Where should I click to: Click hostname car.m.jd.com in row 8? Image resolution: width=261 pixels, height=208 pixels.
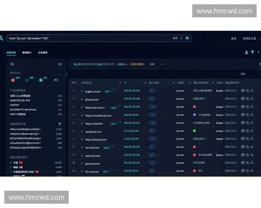pyautogui.click(x=92, y=147)
